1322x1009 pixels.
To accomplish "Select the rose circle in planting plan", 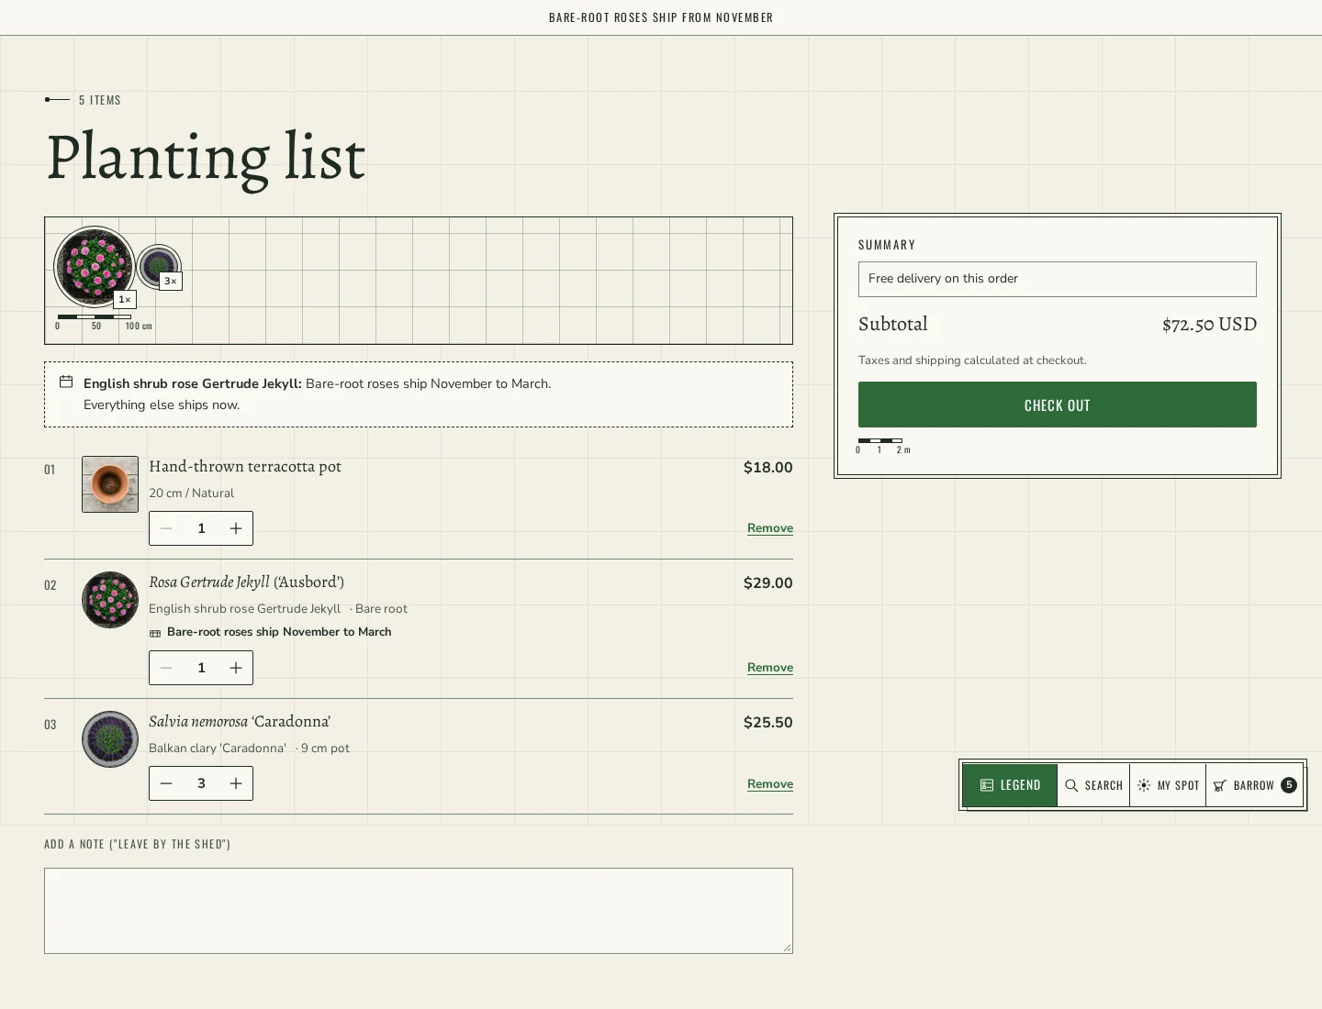I will pyautogui.click(x=94, y=266).
